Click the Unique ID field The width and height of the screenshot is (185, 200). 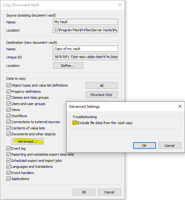(x=85, y=57)
